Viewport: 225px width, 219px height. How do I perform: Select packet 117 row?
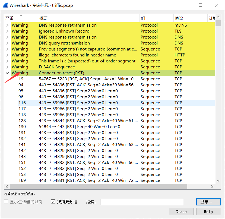(x=116, y=109)
